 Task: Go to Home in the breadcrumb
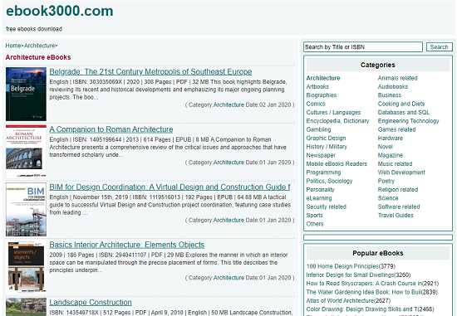[x=13, y=46]
